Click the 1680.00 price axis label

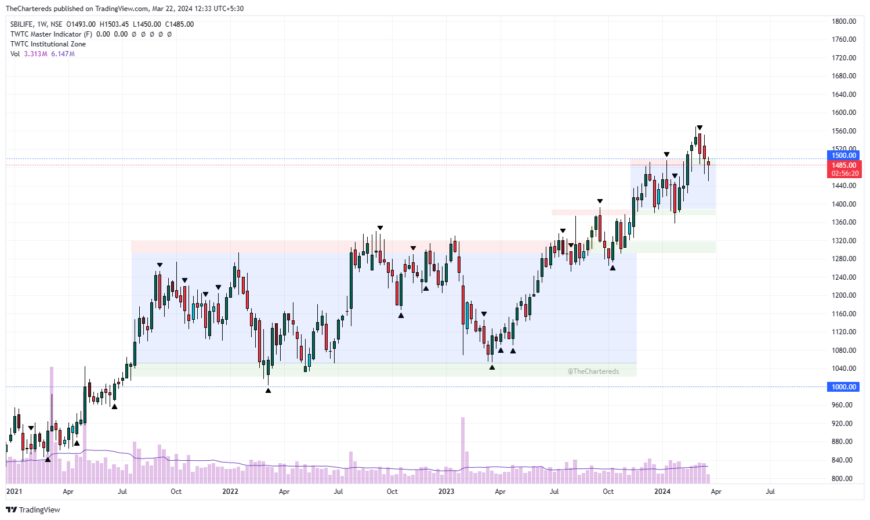(x=844, y=76)
